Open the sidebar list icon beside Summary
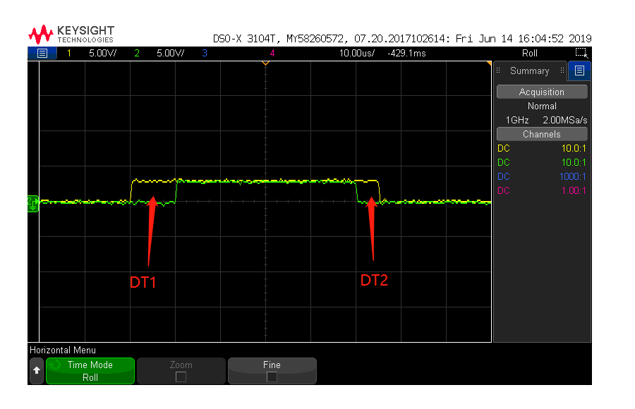The height and width of the screenshot is (409, 635). (579, 71)
